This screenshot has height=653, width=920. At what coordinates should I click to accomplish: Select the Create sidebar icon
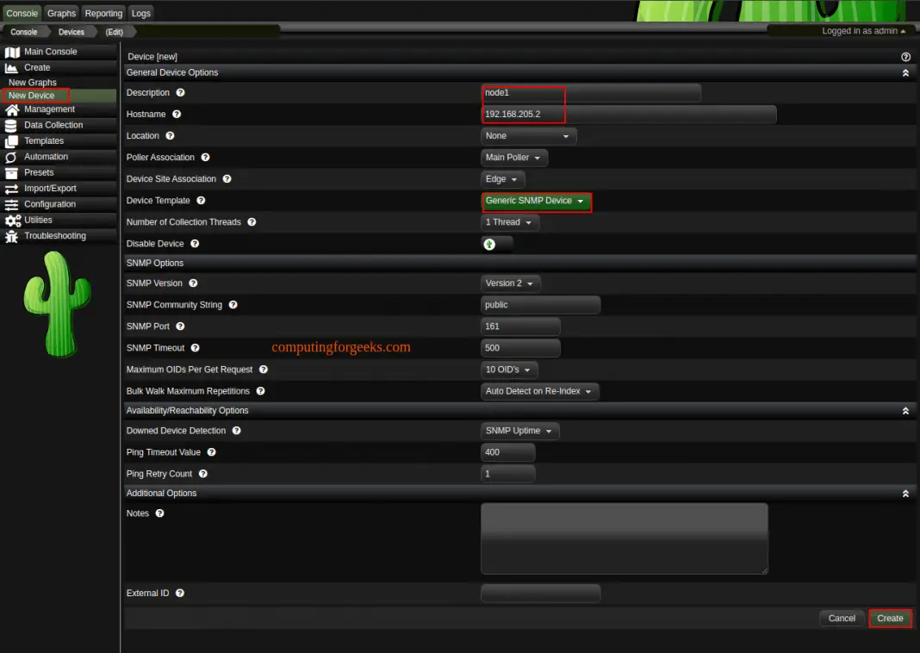pos(12,67)
